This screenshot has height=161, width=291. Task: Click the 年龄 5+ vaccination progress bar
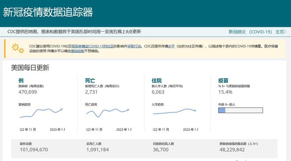(241, 110)
